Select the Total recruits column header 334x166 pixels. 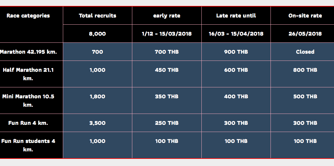tap(98, 16)
